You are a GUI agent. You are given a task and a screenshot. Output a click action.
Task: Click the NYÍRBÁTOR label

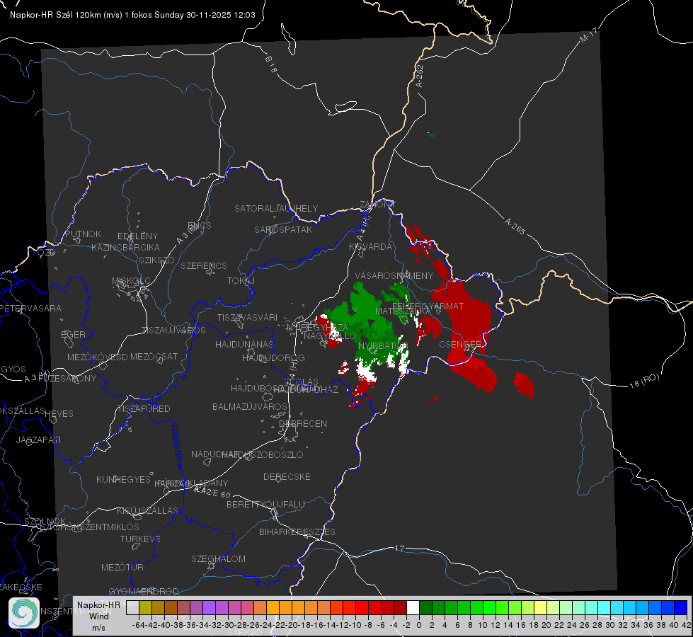click(383, 345)
